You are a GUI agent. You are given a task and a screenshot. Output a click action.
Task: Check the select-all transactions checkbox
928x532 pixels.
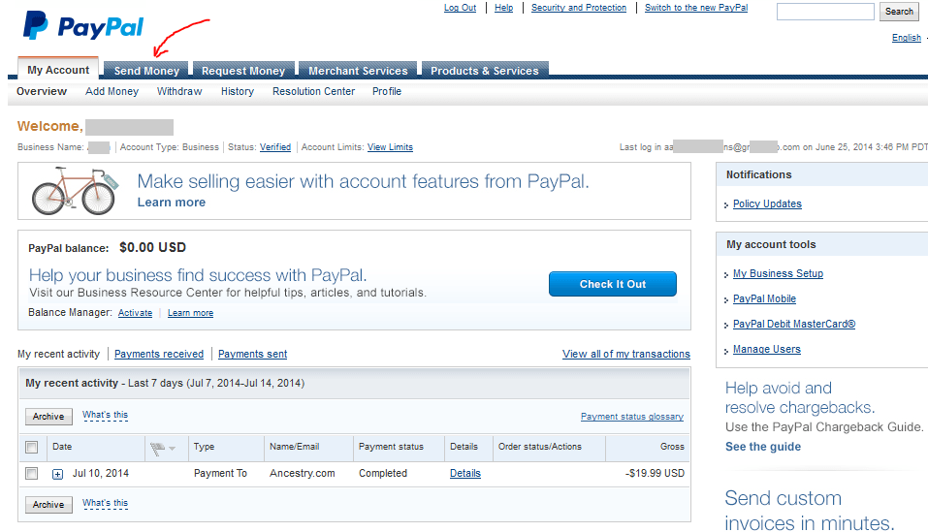(32, 448)
